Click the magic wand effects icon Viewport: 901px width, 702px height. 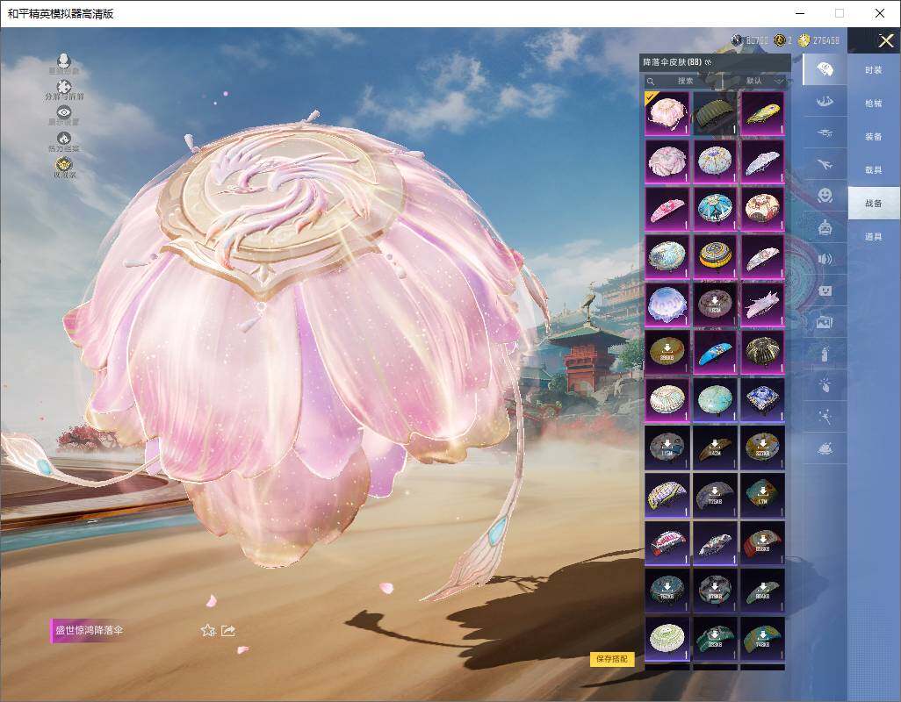(824, 417)
